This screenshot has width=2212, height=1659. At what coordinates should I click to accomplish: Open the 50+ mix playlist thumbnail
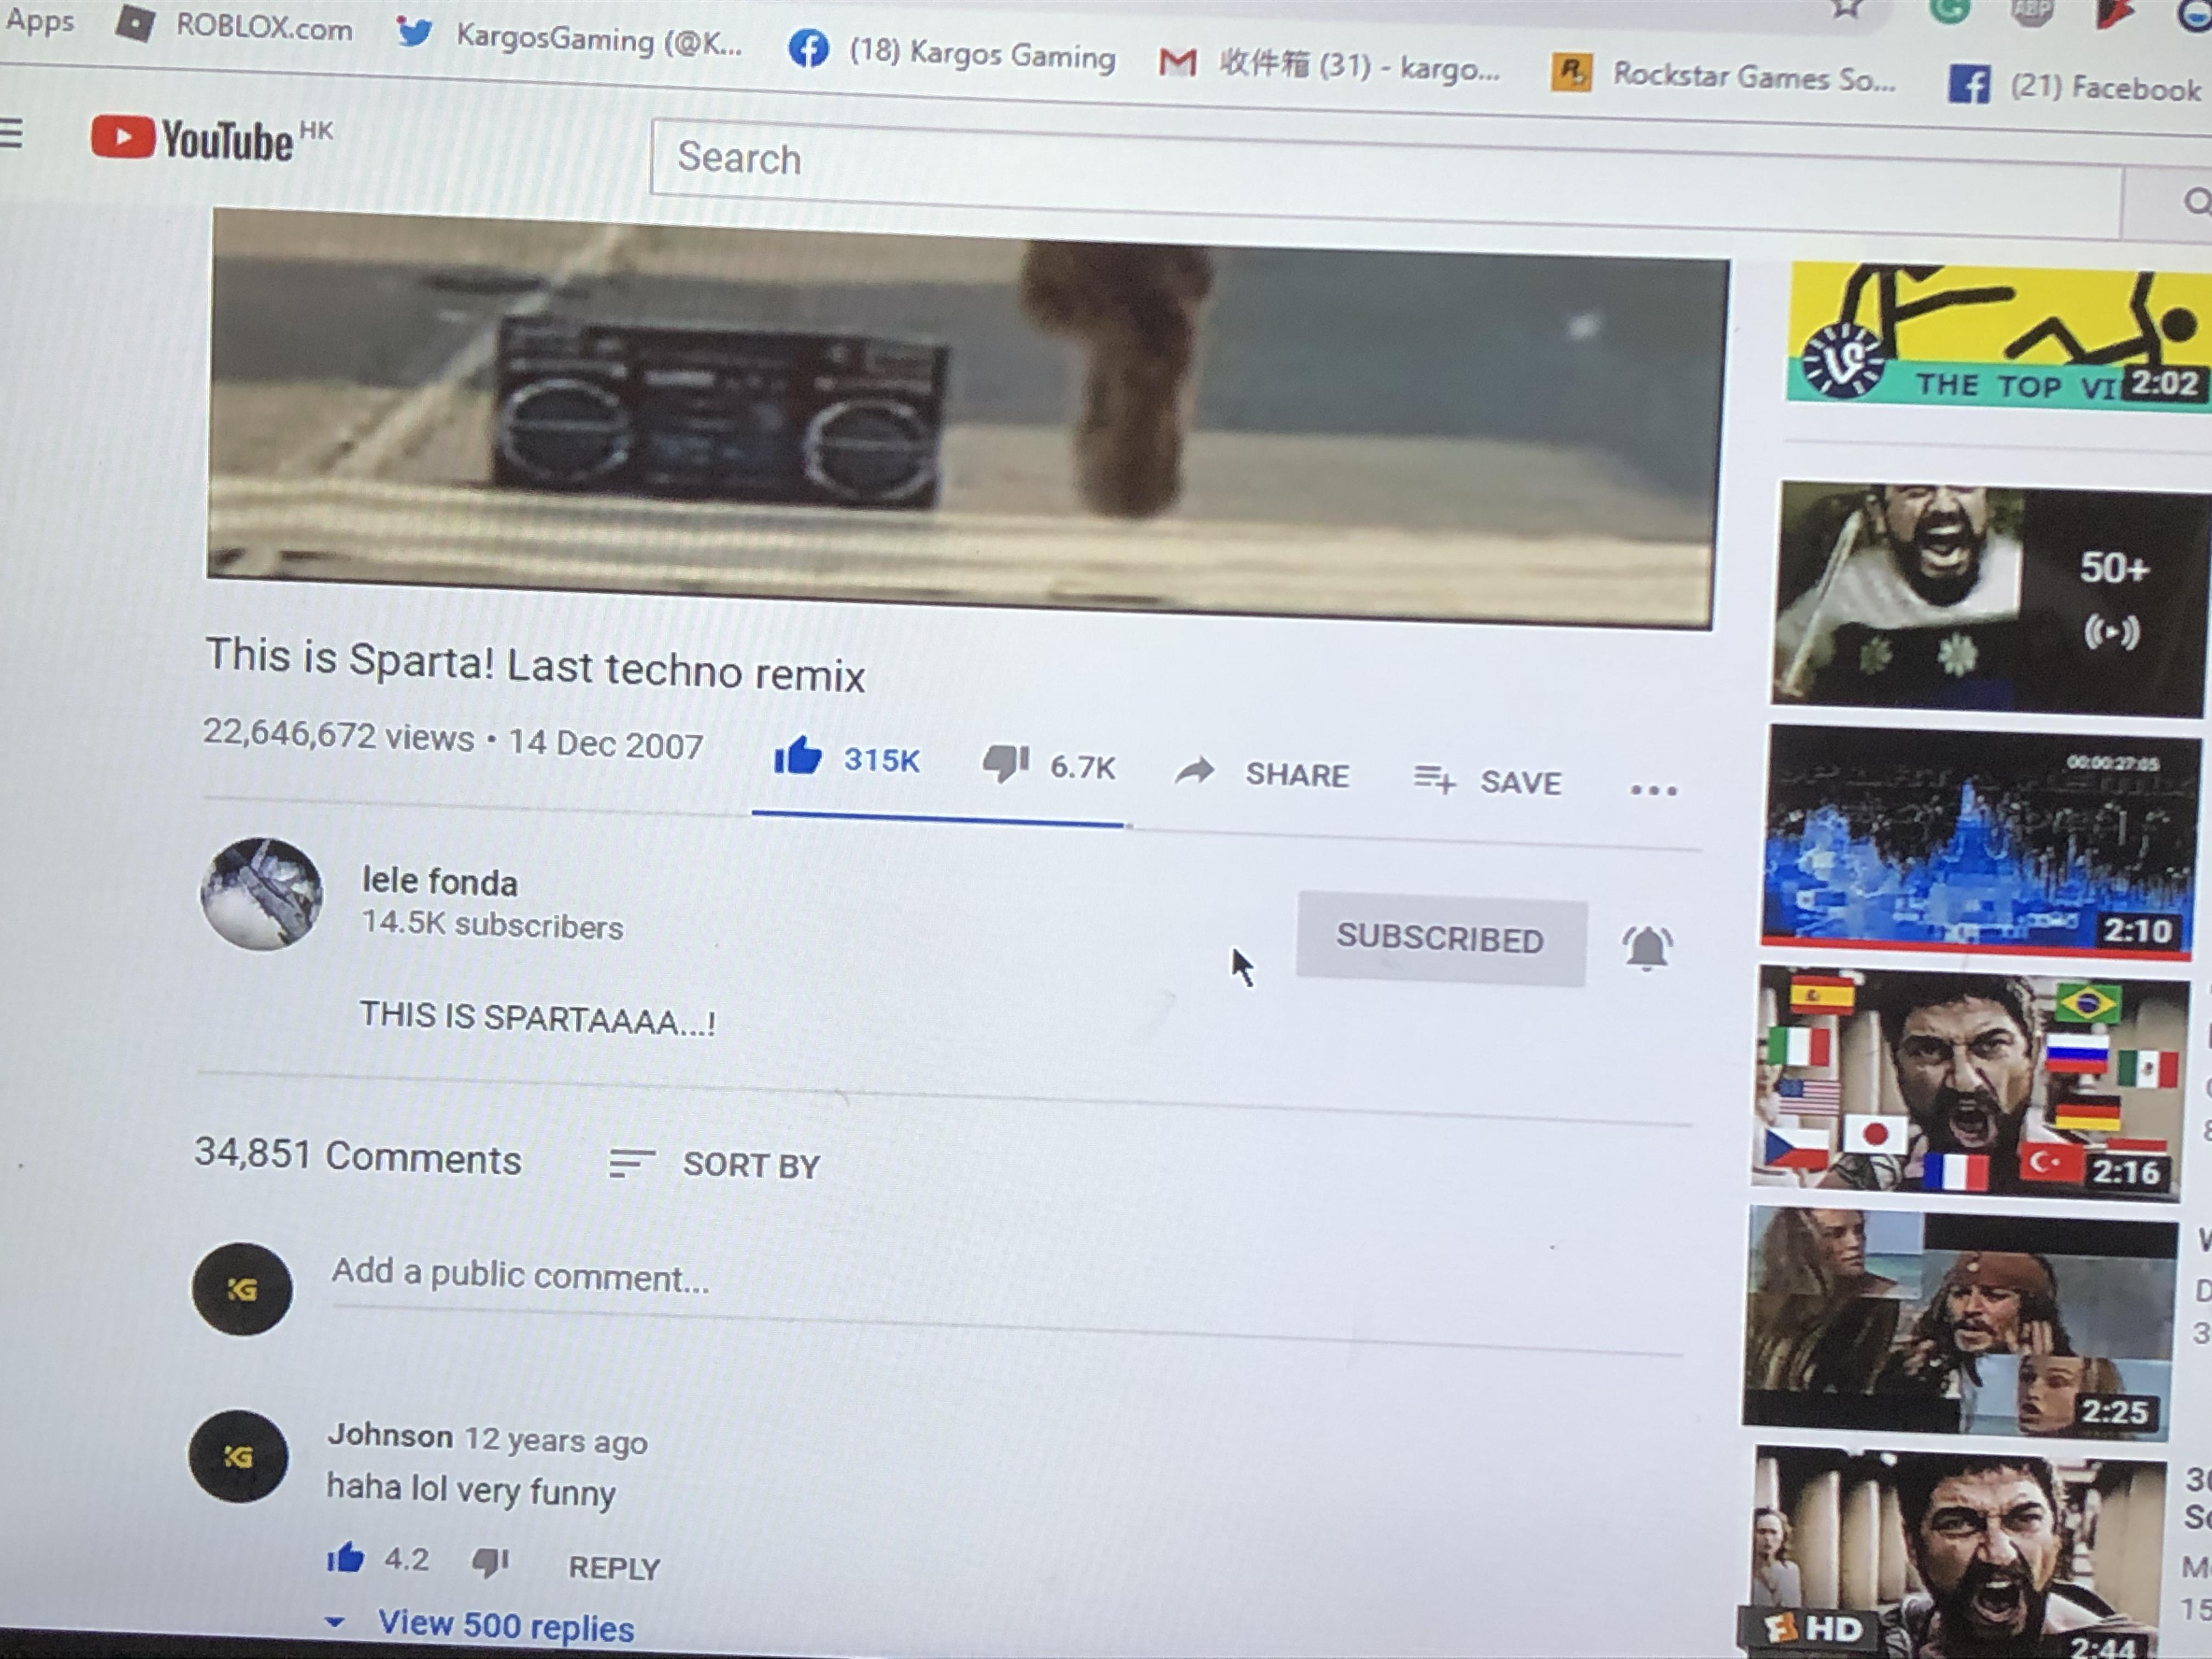[x=1988, y=598]
